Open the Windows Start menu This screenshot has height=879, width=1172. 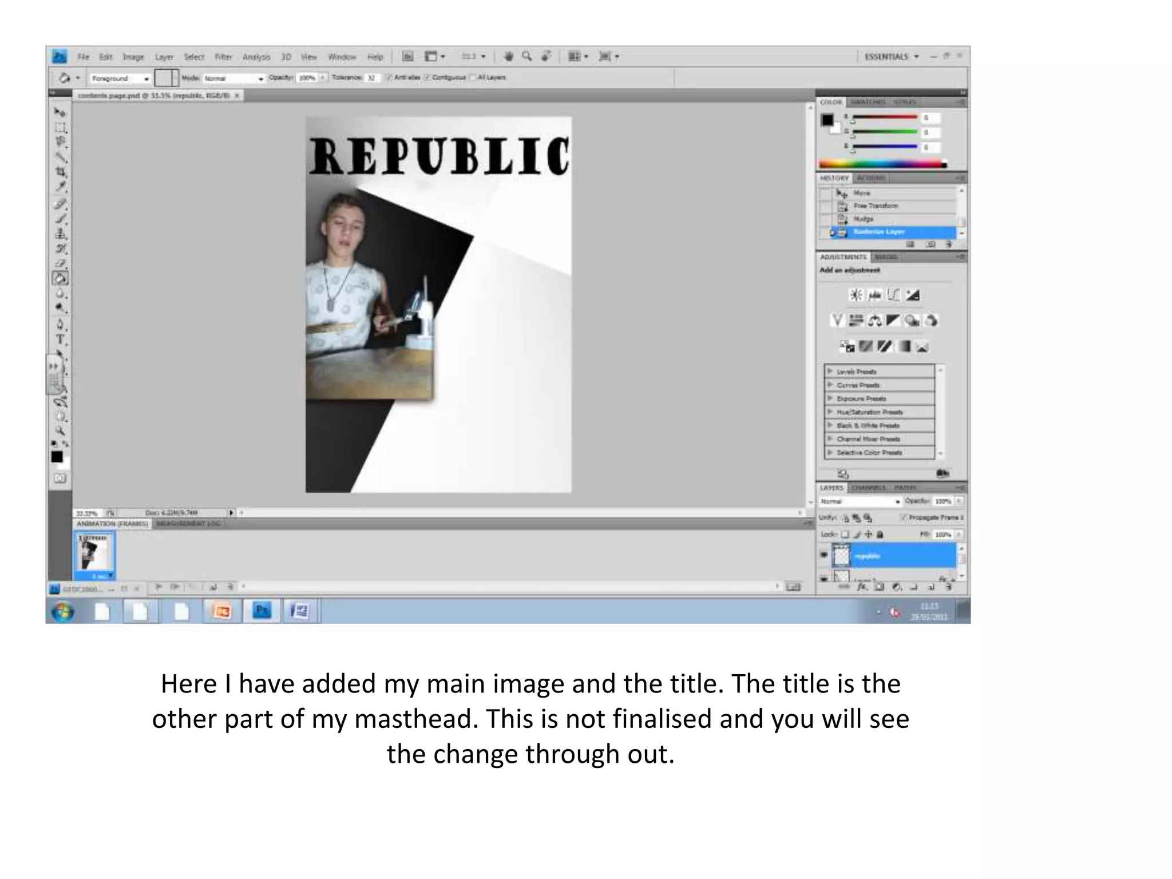(x=63, y=612)
